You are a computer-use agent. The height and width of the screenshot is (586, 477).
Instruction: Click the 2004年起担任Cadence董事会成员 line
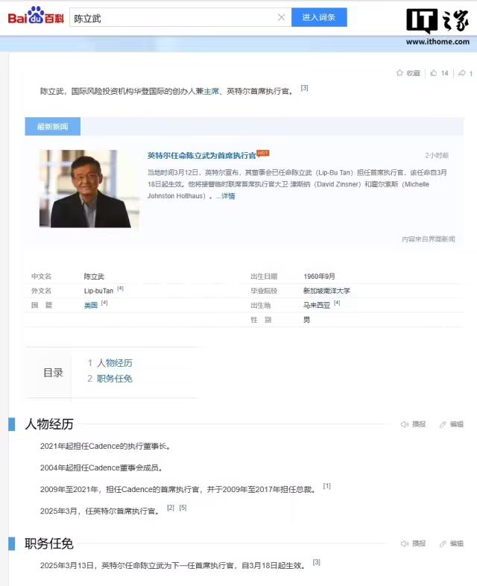point(101,467)
